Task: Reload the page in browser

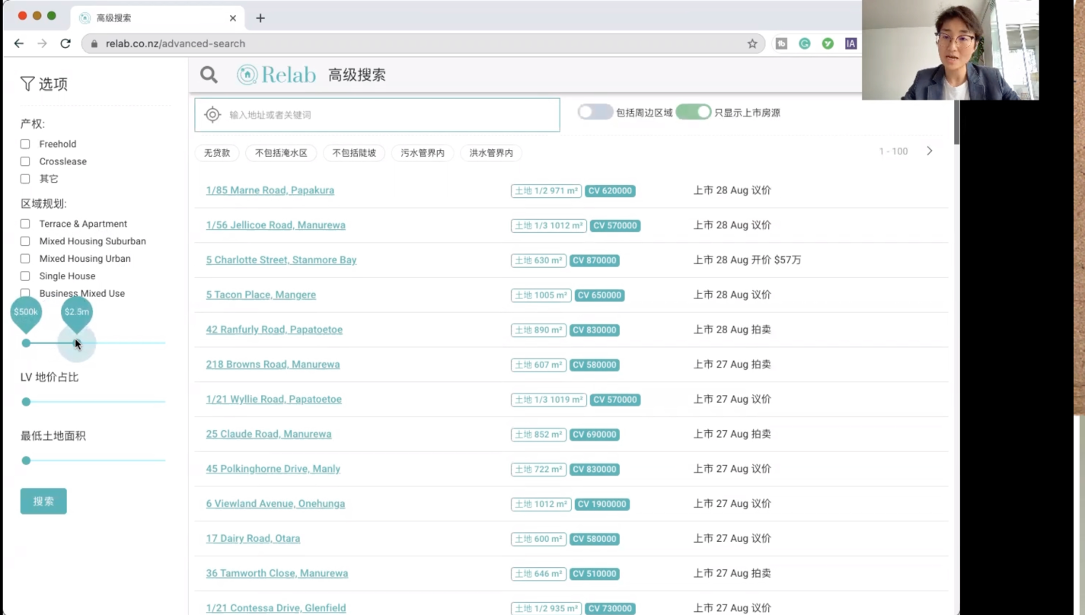Action: click(65, 43)
